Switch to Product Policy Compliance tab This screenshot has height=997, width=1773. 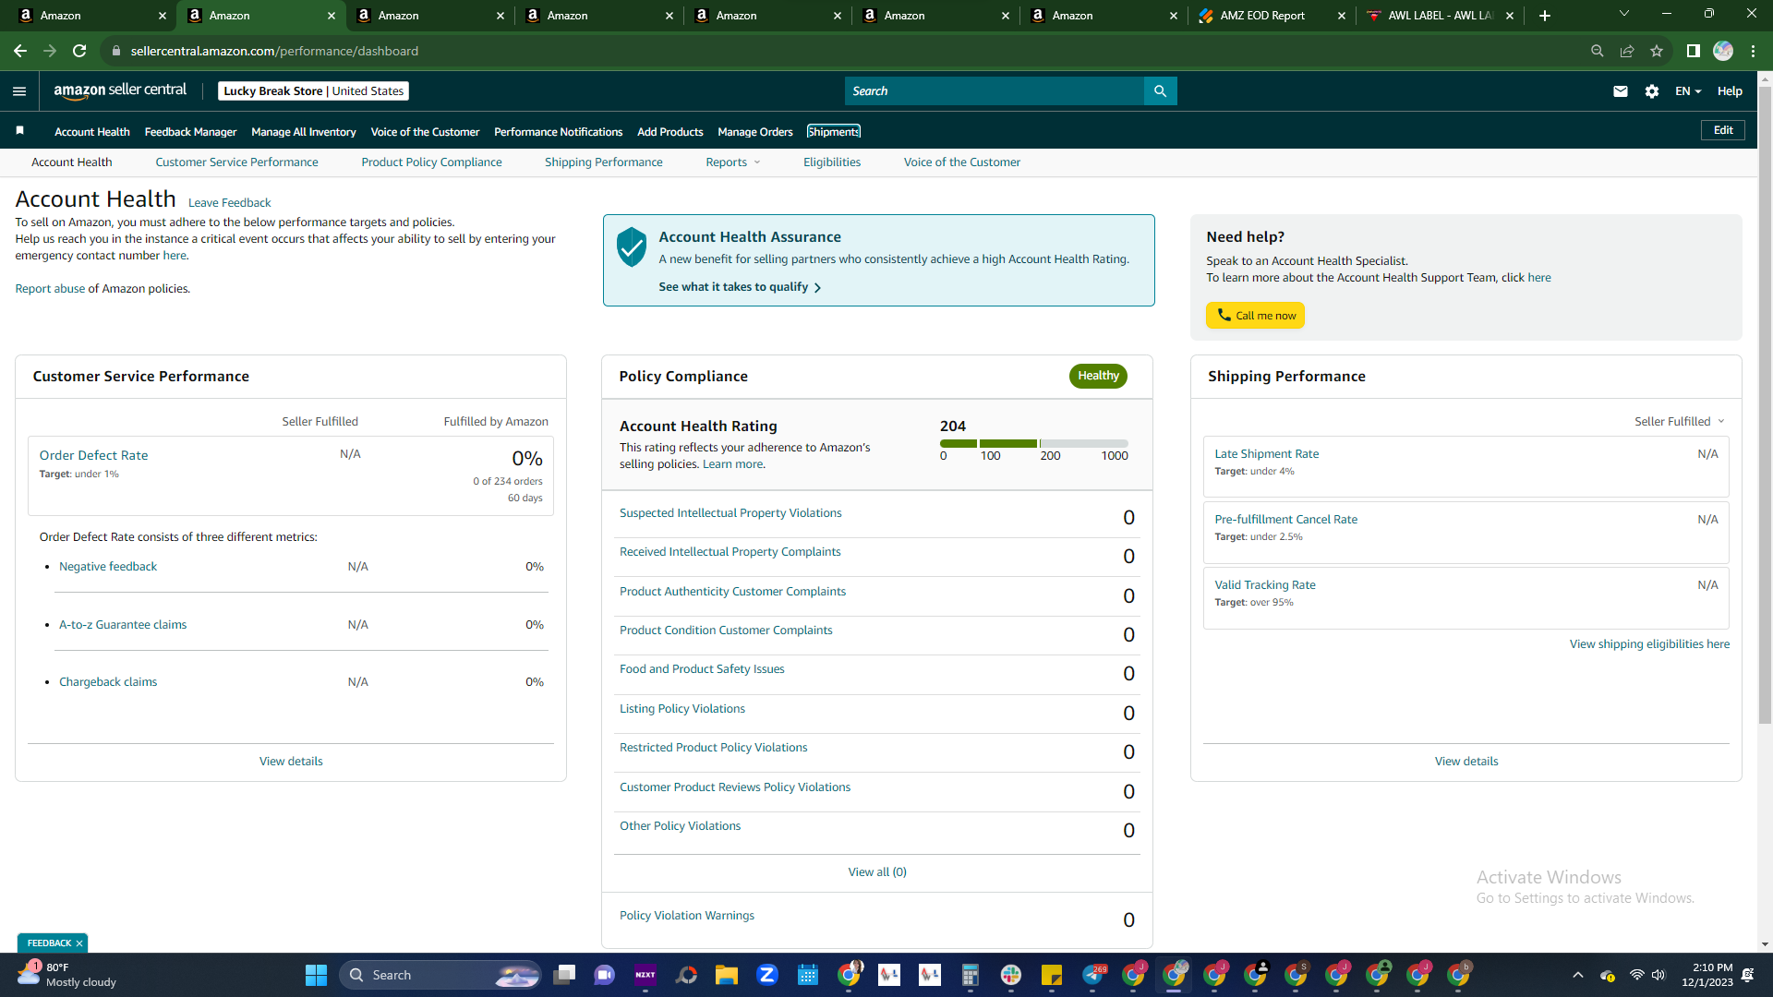(x=431, y=162)
